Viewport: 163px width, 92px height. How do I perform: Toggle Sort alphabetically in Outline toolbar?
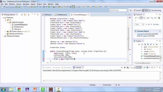tap(145, 44)
